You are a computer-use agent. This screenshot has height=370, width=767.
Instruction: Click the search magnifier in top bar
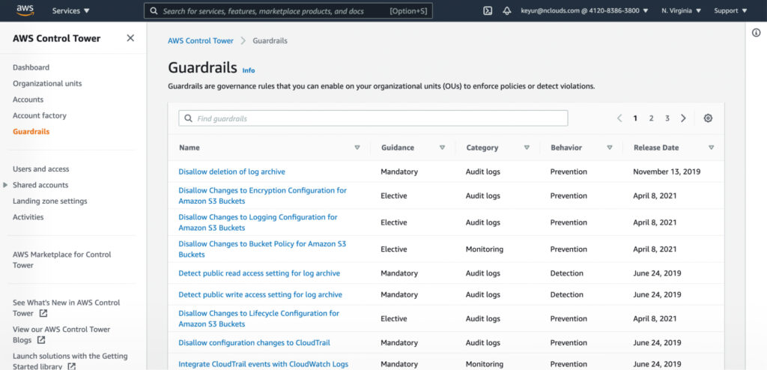click(154, 10)
